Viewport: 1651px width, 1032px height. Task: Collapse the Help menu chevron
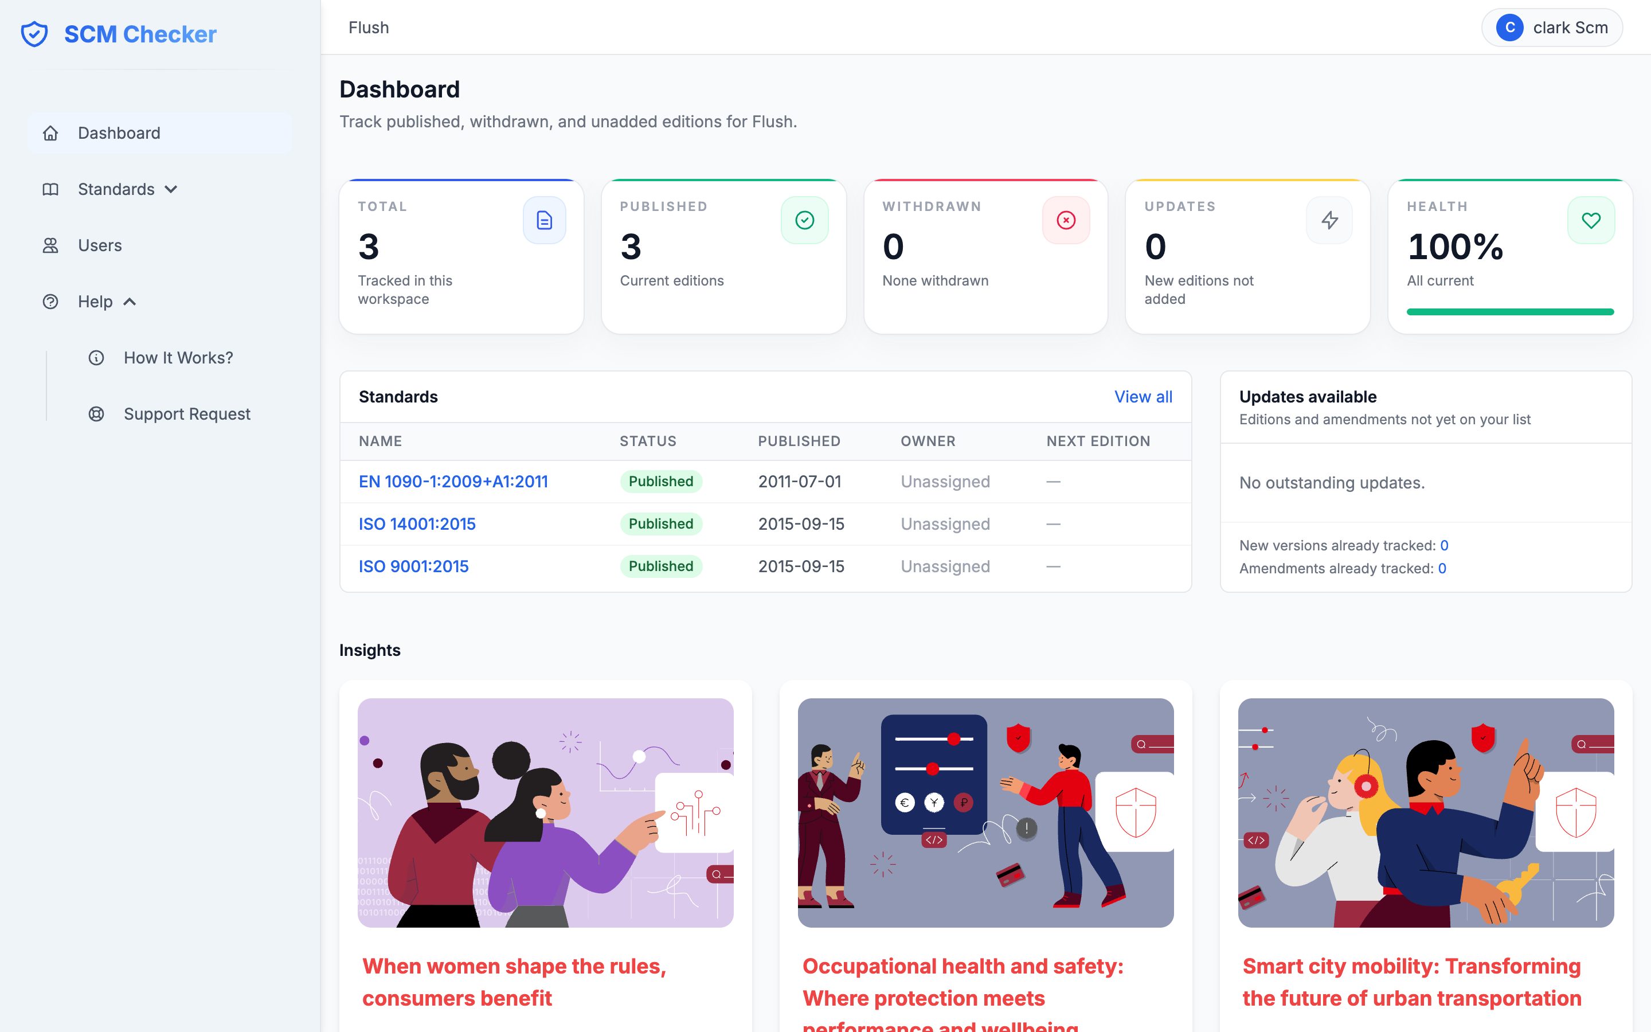tap(130, 301)
